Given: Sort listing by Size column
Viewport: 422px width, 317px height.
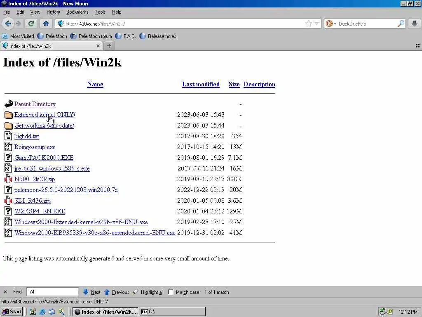Looking at the screenshot, I should [x=234, y=84].
